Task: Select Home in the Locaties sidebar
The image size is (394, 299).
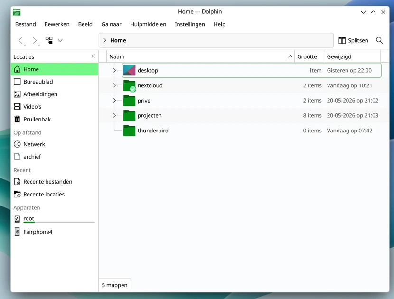Action: pyautogui.click(x=55, y=69)
